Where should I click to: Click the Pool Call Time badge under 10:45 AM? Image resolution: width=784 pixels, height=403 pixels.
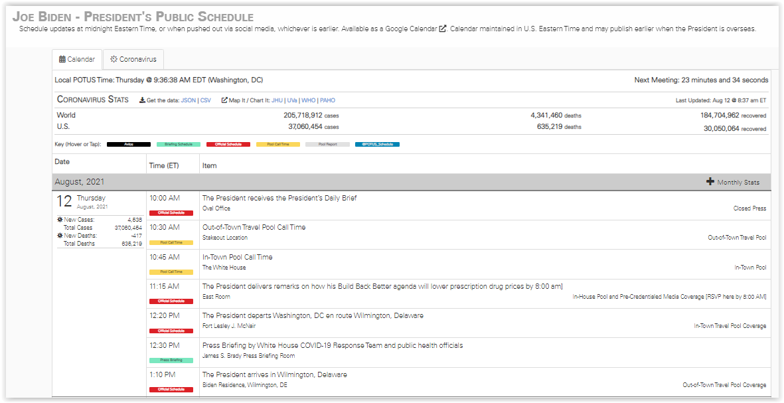(171, 272)
